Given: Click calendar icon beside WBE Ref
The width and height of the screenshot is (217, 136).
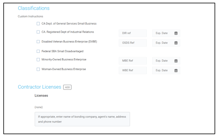Looking at the screenshot, I should tap(176, 70).
